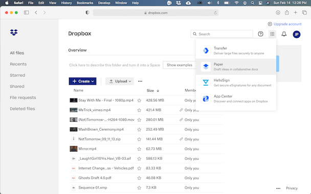Viewport: 311px width, 194px height.
Task: Sort by the Size column header
Action: [x=153, y=90]
